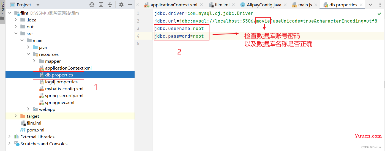The height and width of the screenshot is (151, 385).
Task: Collapse the main folder
Action: click(x=22, y=40)
